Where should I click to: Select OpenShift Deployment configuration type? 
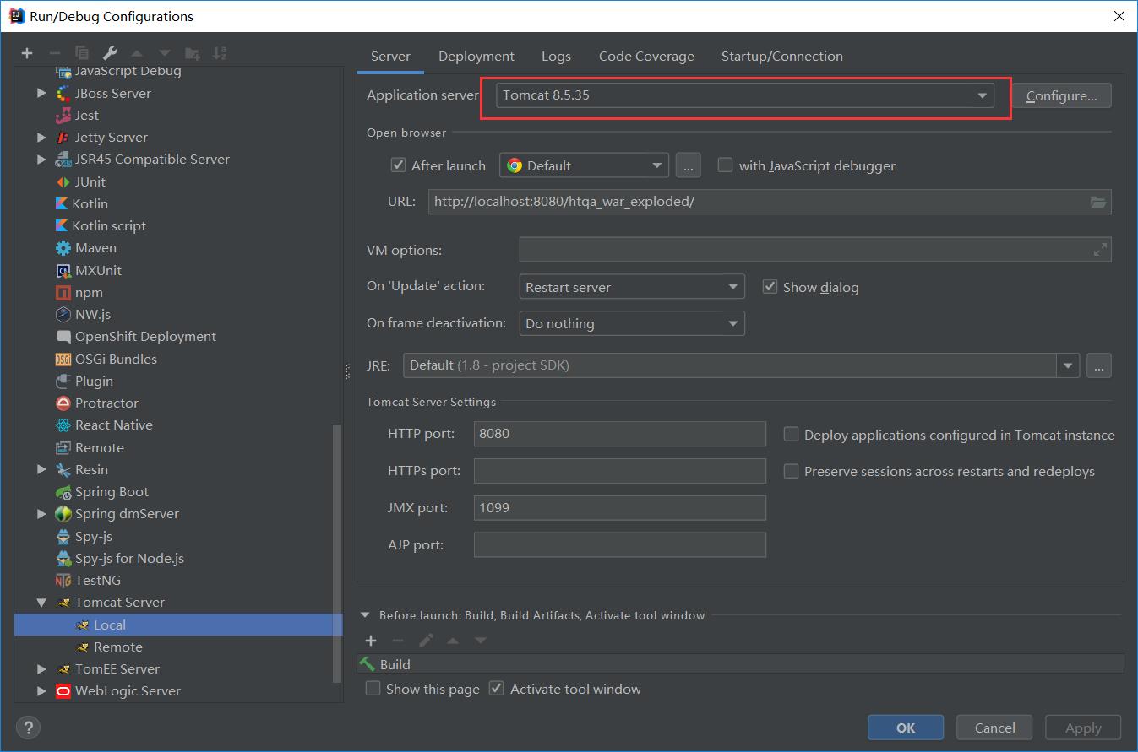[x=145, y=336]
